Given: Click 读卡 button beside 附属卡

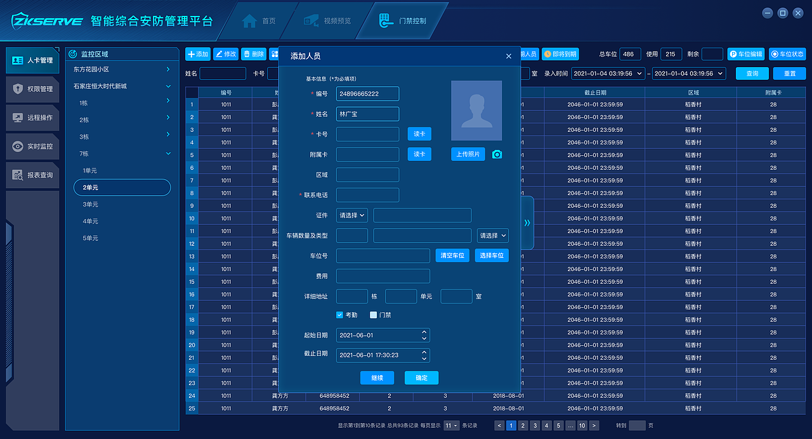Looking at the screenshot, I should coord(419,154).
